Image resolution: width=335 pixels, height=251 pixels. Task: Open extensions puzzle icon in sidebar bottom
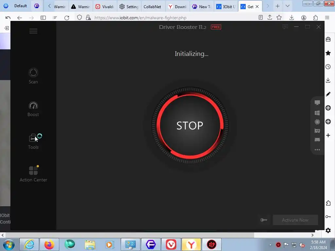328,203
